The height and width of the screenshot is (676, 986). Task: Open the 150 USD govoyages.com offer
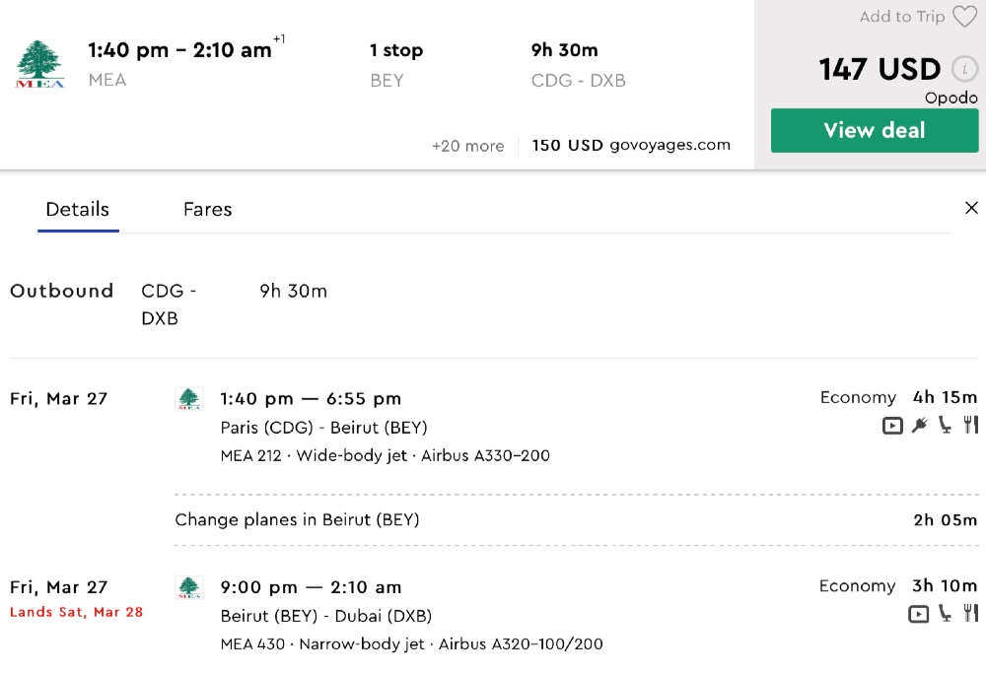click(x=631, y=146)
